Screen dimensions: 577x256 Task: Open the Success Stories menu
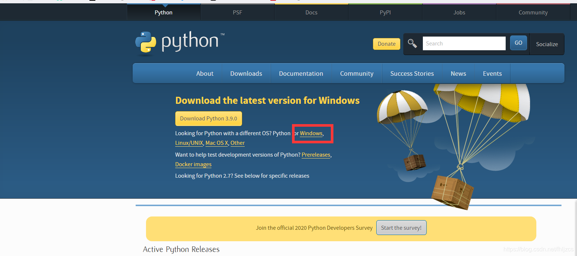pos(412,74)
